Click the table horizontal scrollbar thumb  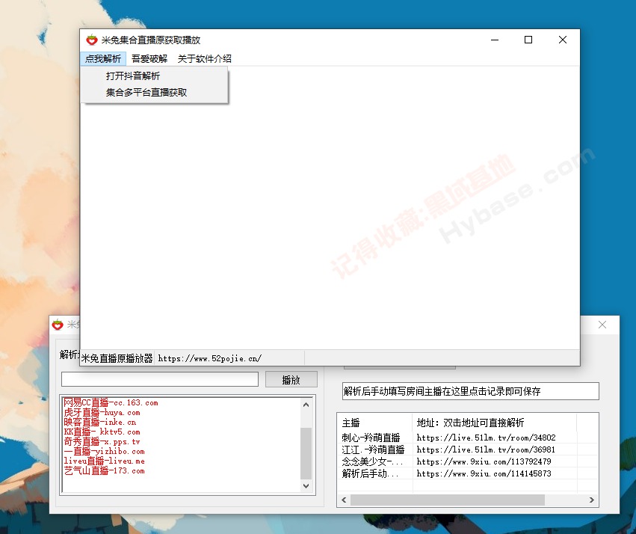click(448, 500)
